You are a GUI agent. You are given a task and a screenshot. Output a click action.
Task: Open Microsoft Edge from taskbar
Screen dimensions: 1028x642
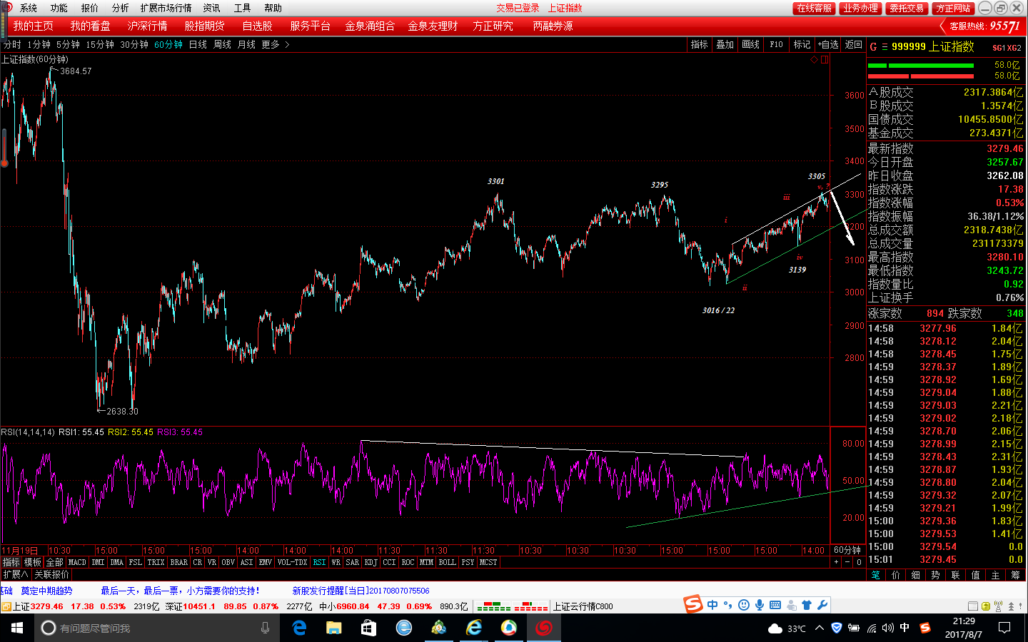(300, 628)
